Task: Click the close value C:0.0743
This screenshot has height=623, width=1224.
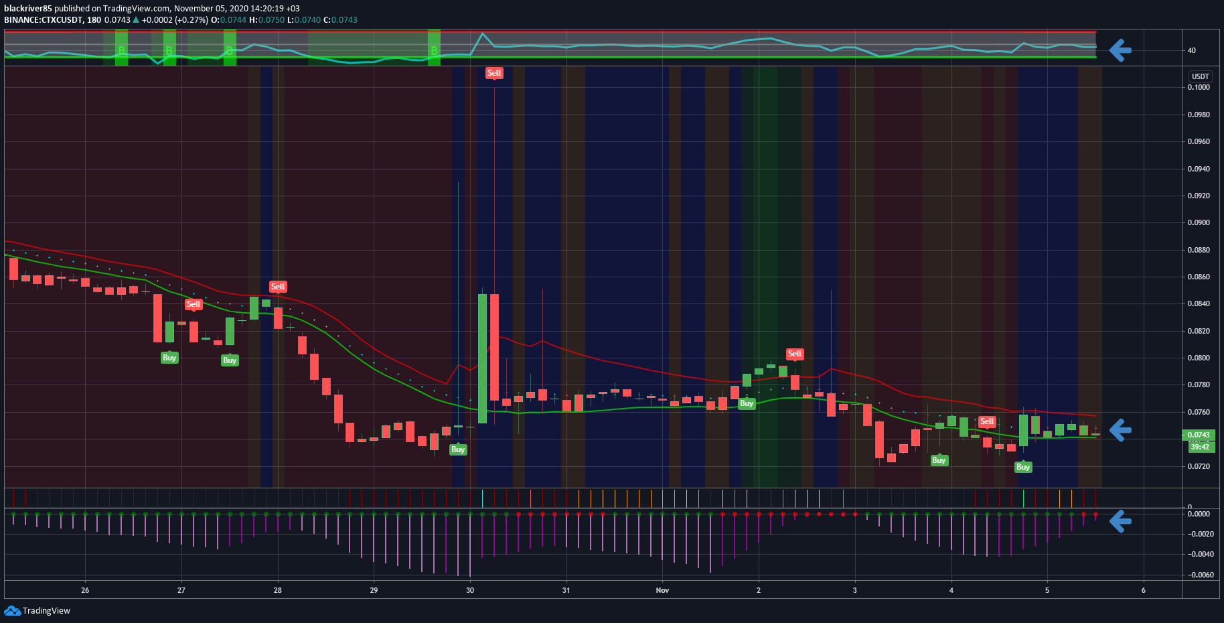Action: [341, 19]
